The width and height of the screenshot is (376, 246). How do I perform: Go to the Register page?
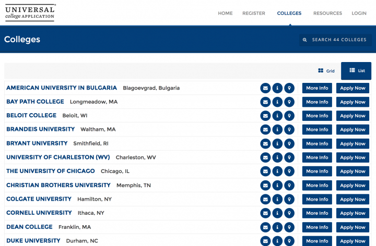(254, 14)
